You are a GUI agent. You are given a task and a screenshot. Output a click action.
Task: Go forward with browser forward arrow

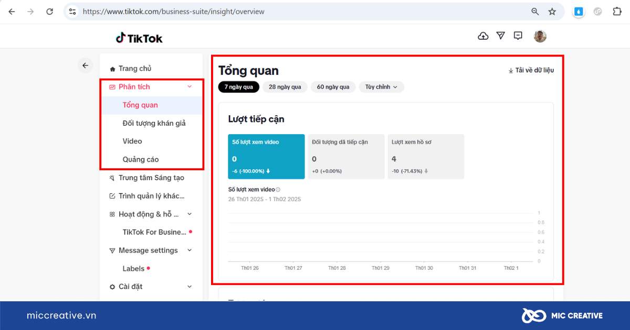30,11
